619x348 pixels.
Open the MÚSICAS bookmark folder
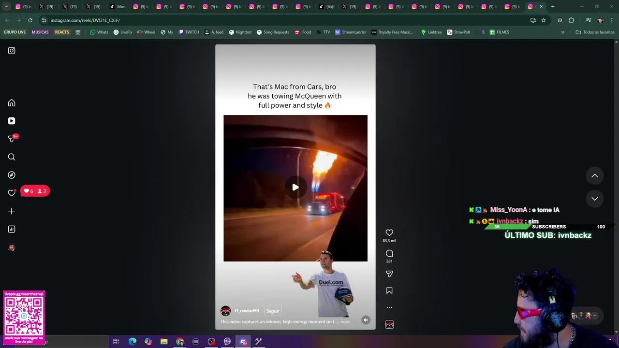click(x=40, y=32)
